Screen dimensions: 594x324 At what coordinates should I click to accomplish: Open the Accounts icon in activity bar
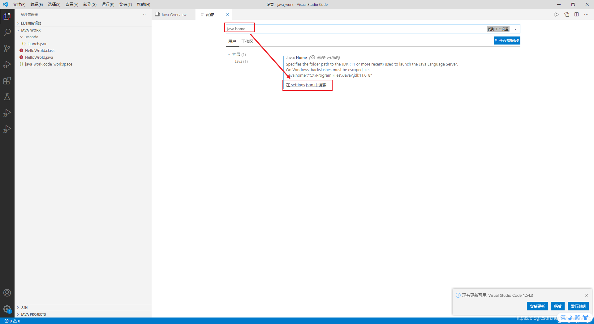[7, 293]
